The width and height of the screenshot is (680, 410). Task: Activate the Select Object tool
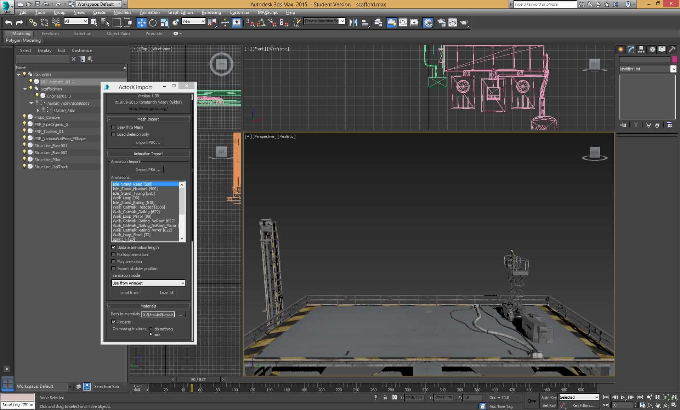(94, 23)
